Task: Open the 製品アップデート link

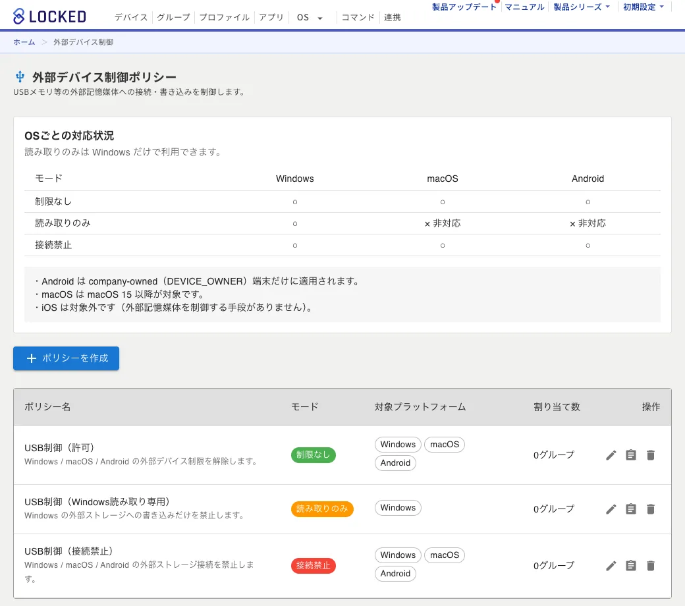Action: click(x=464, y=7)
